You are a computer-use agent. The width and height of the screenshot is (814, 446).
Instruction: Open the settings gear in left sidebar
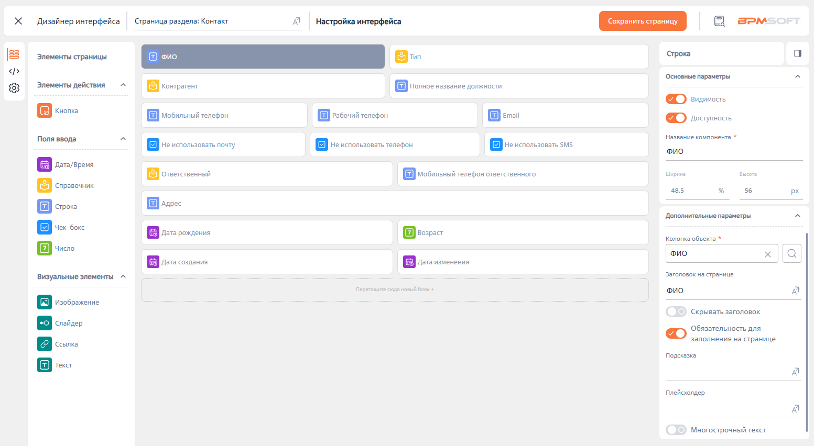pos(14,88)
